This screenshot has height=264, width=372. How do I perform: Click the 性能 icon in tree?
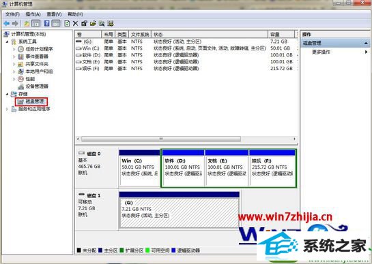(x=21, y=79)
